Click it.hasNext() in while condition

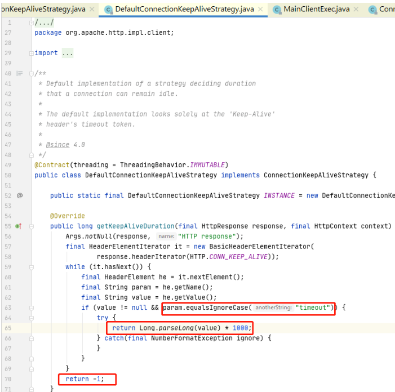pos(116,267)
